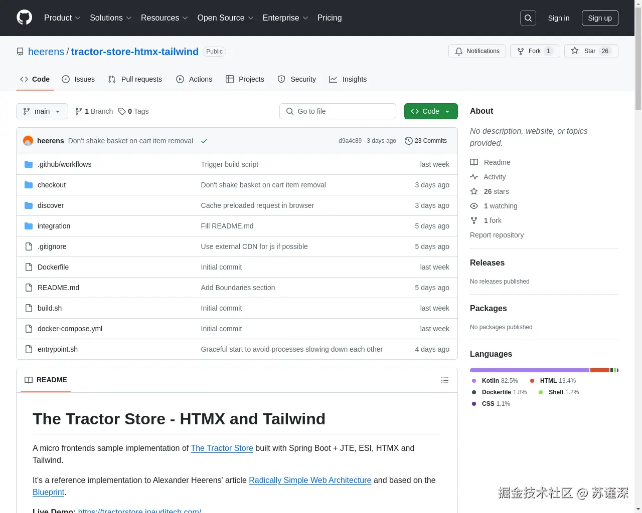The image size is (642, 513).
Task: Open the .github/workflows folder icon
Action: 29,164
